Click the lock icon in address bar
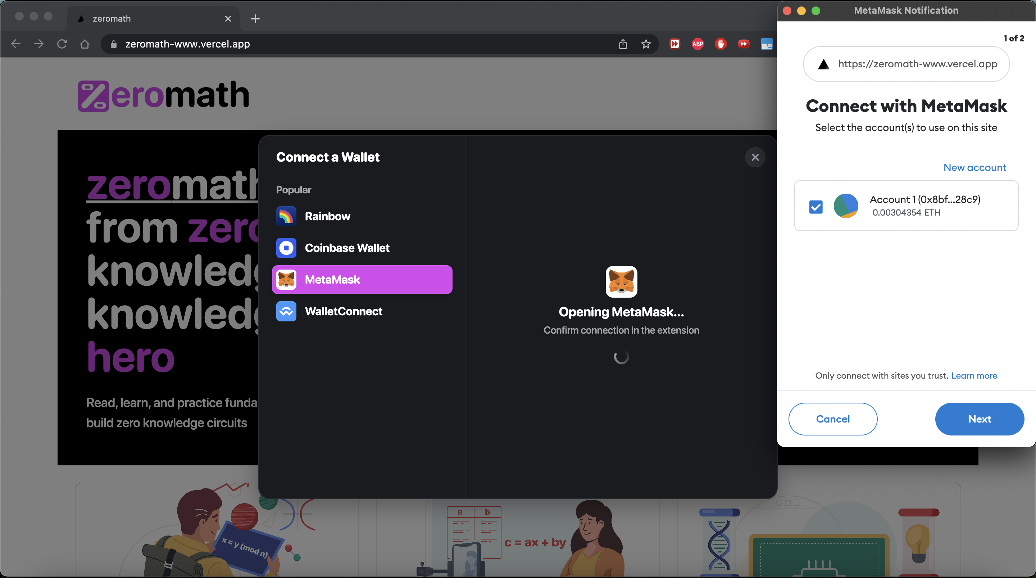Image resolution: width=1036 pixels, height=578 pixels. (x=113, y=44)
